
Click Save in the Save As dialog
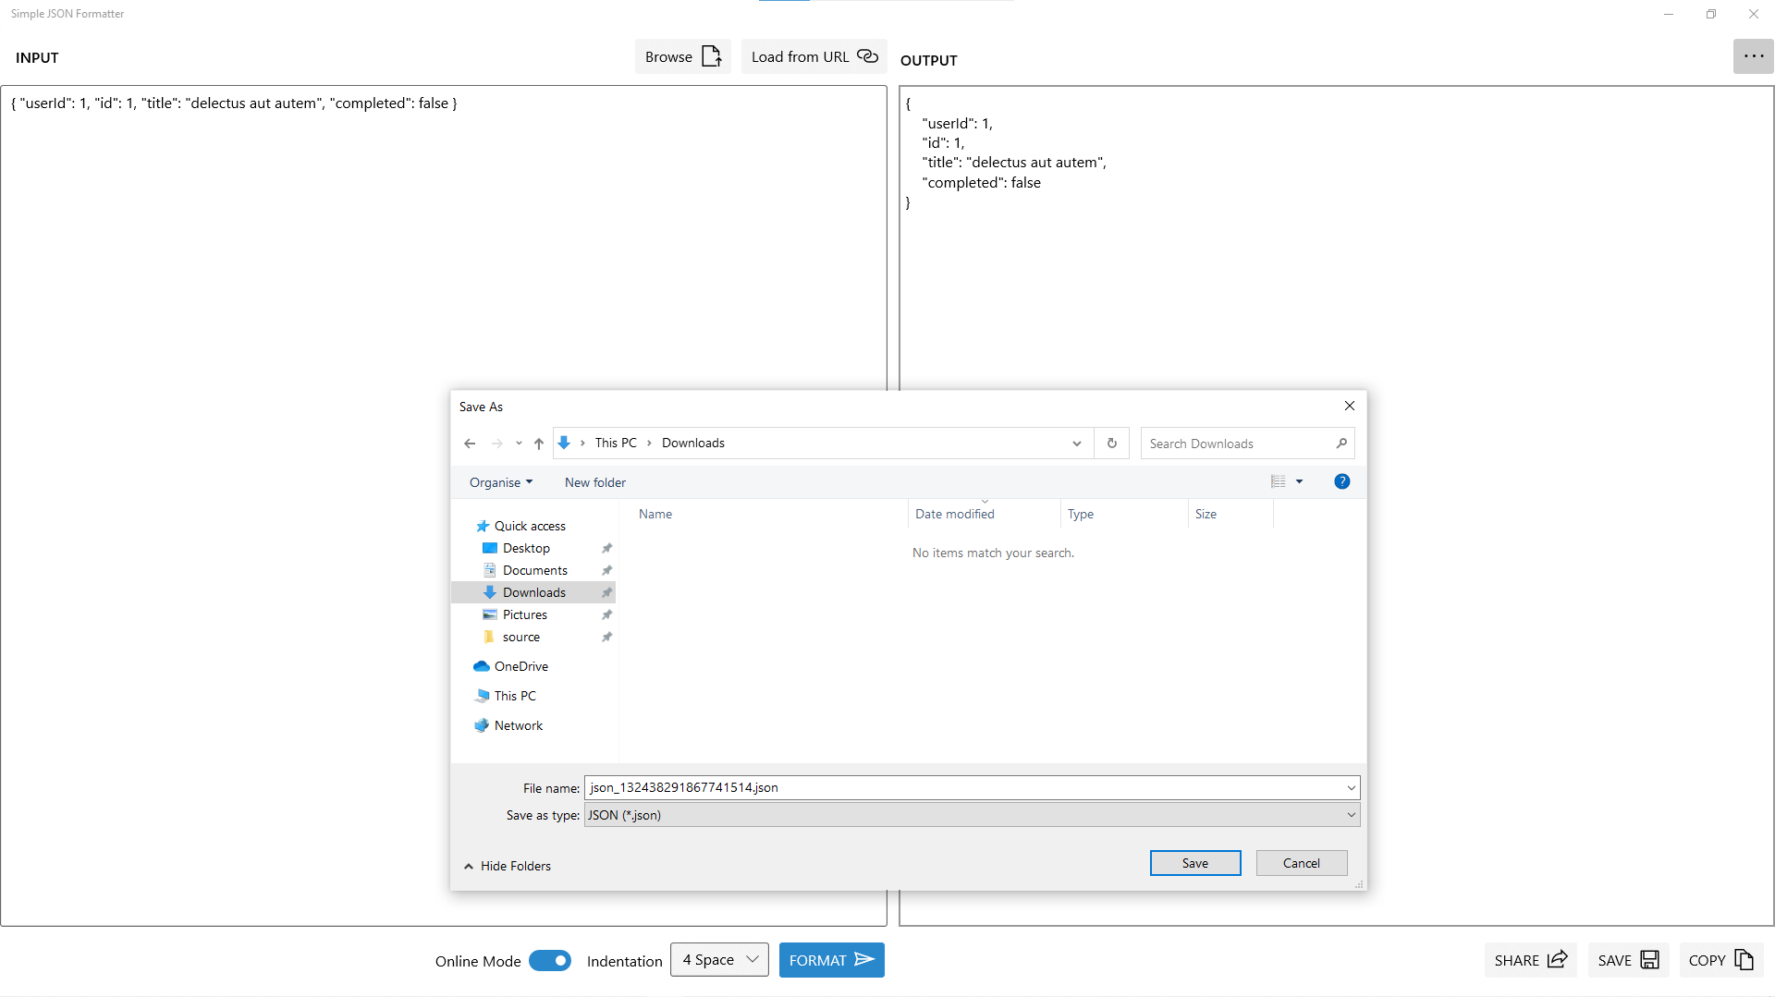click(1195, 863)
